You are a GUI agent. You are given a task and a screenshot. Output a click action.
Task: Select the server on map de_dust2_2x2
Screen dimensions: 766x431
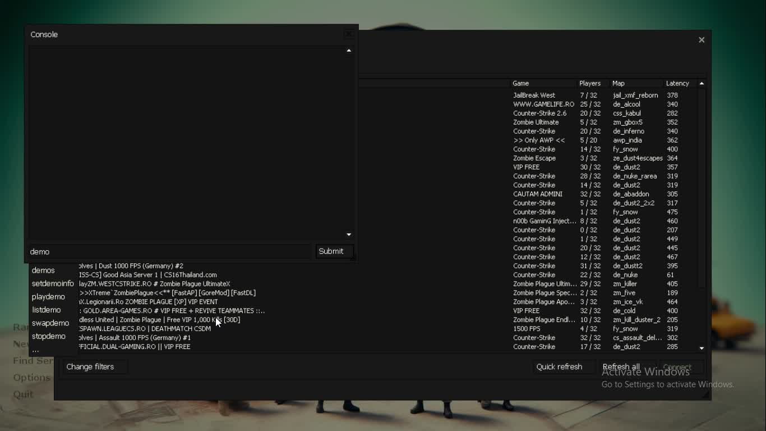click(528, 203)
